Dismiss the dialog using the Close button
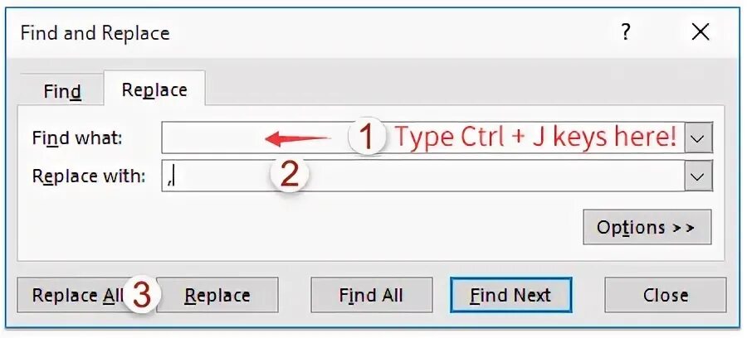This screenshot has width=747, height=338. 666,295
